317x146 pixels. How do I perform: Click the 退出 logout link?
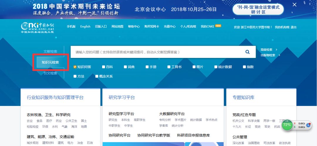(x=293, y=27)
